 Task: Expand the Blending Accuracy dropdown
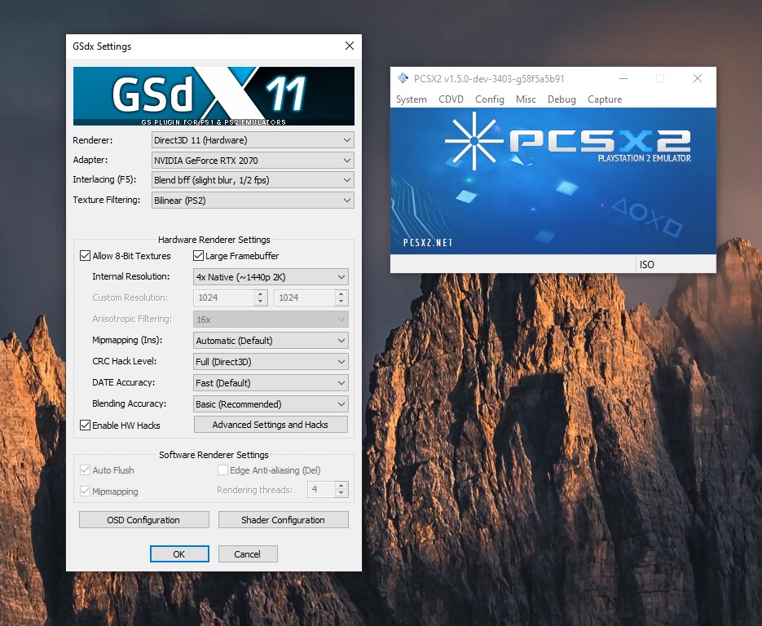pos(271,404)
